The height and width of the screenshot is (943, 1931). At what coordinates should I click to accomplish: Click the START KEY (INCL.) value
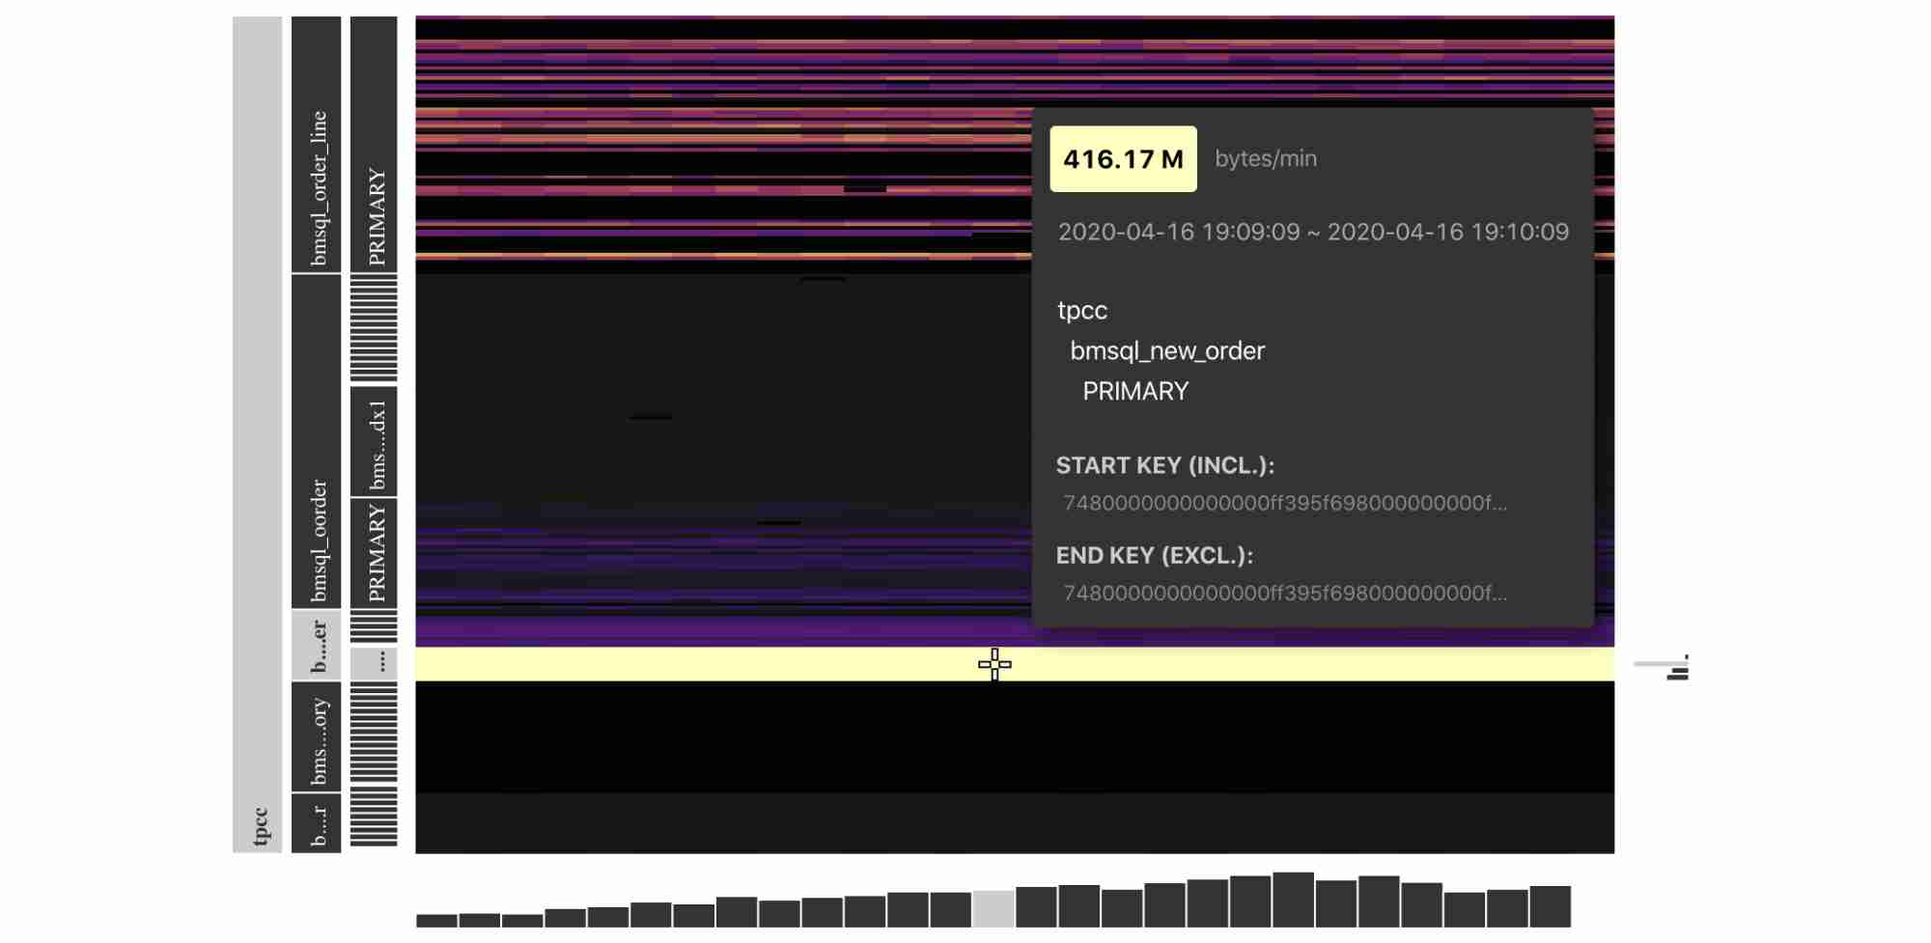pyautogui.click(x=1284, y=503)
